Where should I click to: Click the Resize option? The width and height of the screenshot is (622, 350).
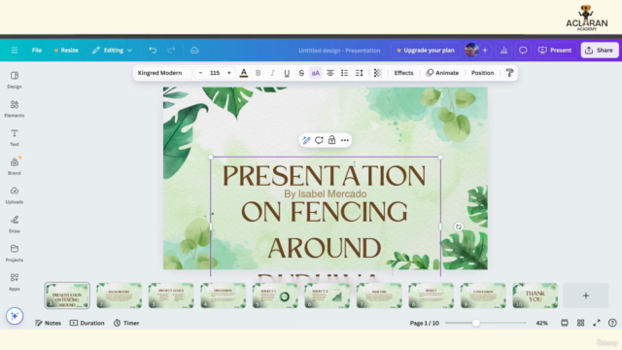(x=66, y=51)
